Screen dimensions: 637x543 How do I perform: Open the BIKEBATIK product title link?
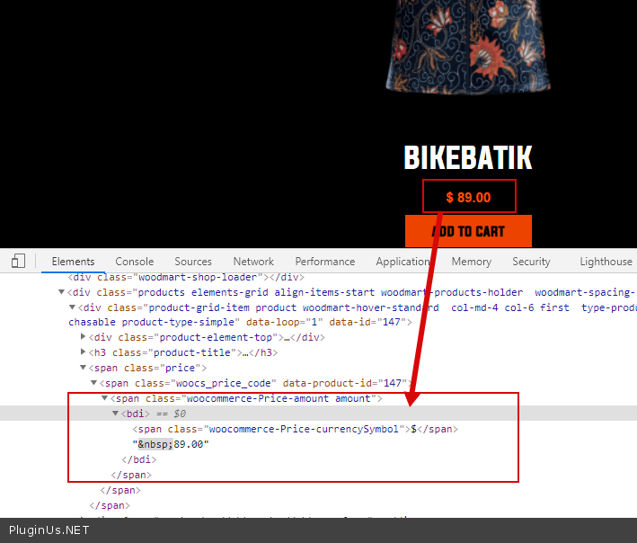pyautogui.click(x=468, y=158)
